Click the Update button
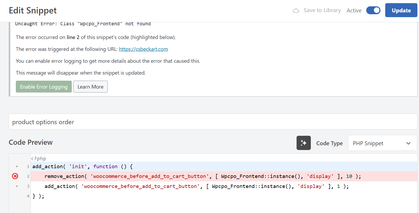 point(401,10)
